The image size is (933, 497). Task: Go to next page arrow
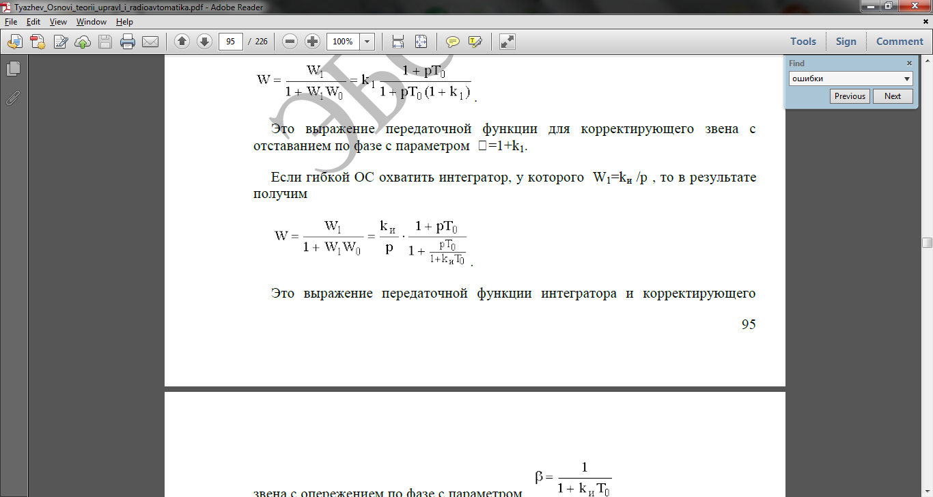(204, 42)
